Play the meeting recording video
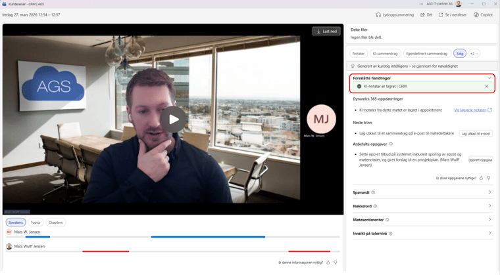This screenshot has width=500, height=275. (x=173, y=119)
